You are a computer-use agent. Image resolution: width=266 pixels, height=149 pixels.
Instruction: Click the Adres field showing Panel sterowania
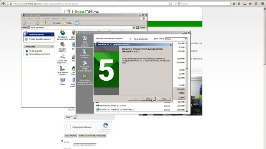(81, 27)
